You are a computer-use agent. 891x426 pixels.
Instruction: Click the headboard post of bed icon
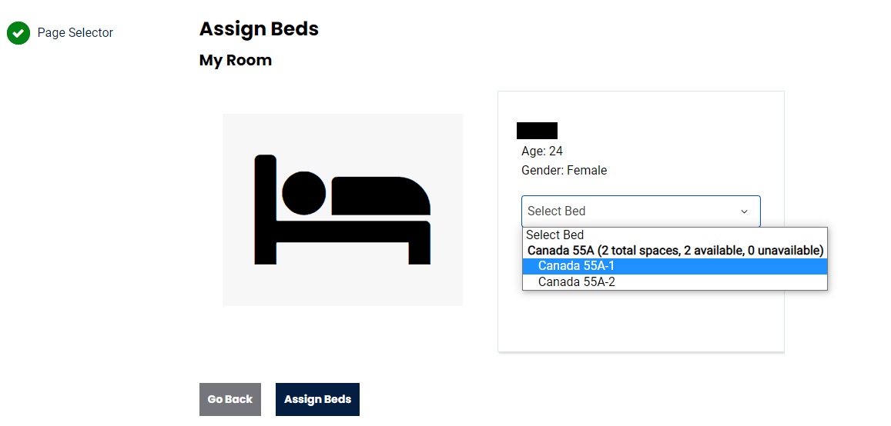(x=265, y=209)
